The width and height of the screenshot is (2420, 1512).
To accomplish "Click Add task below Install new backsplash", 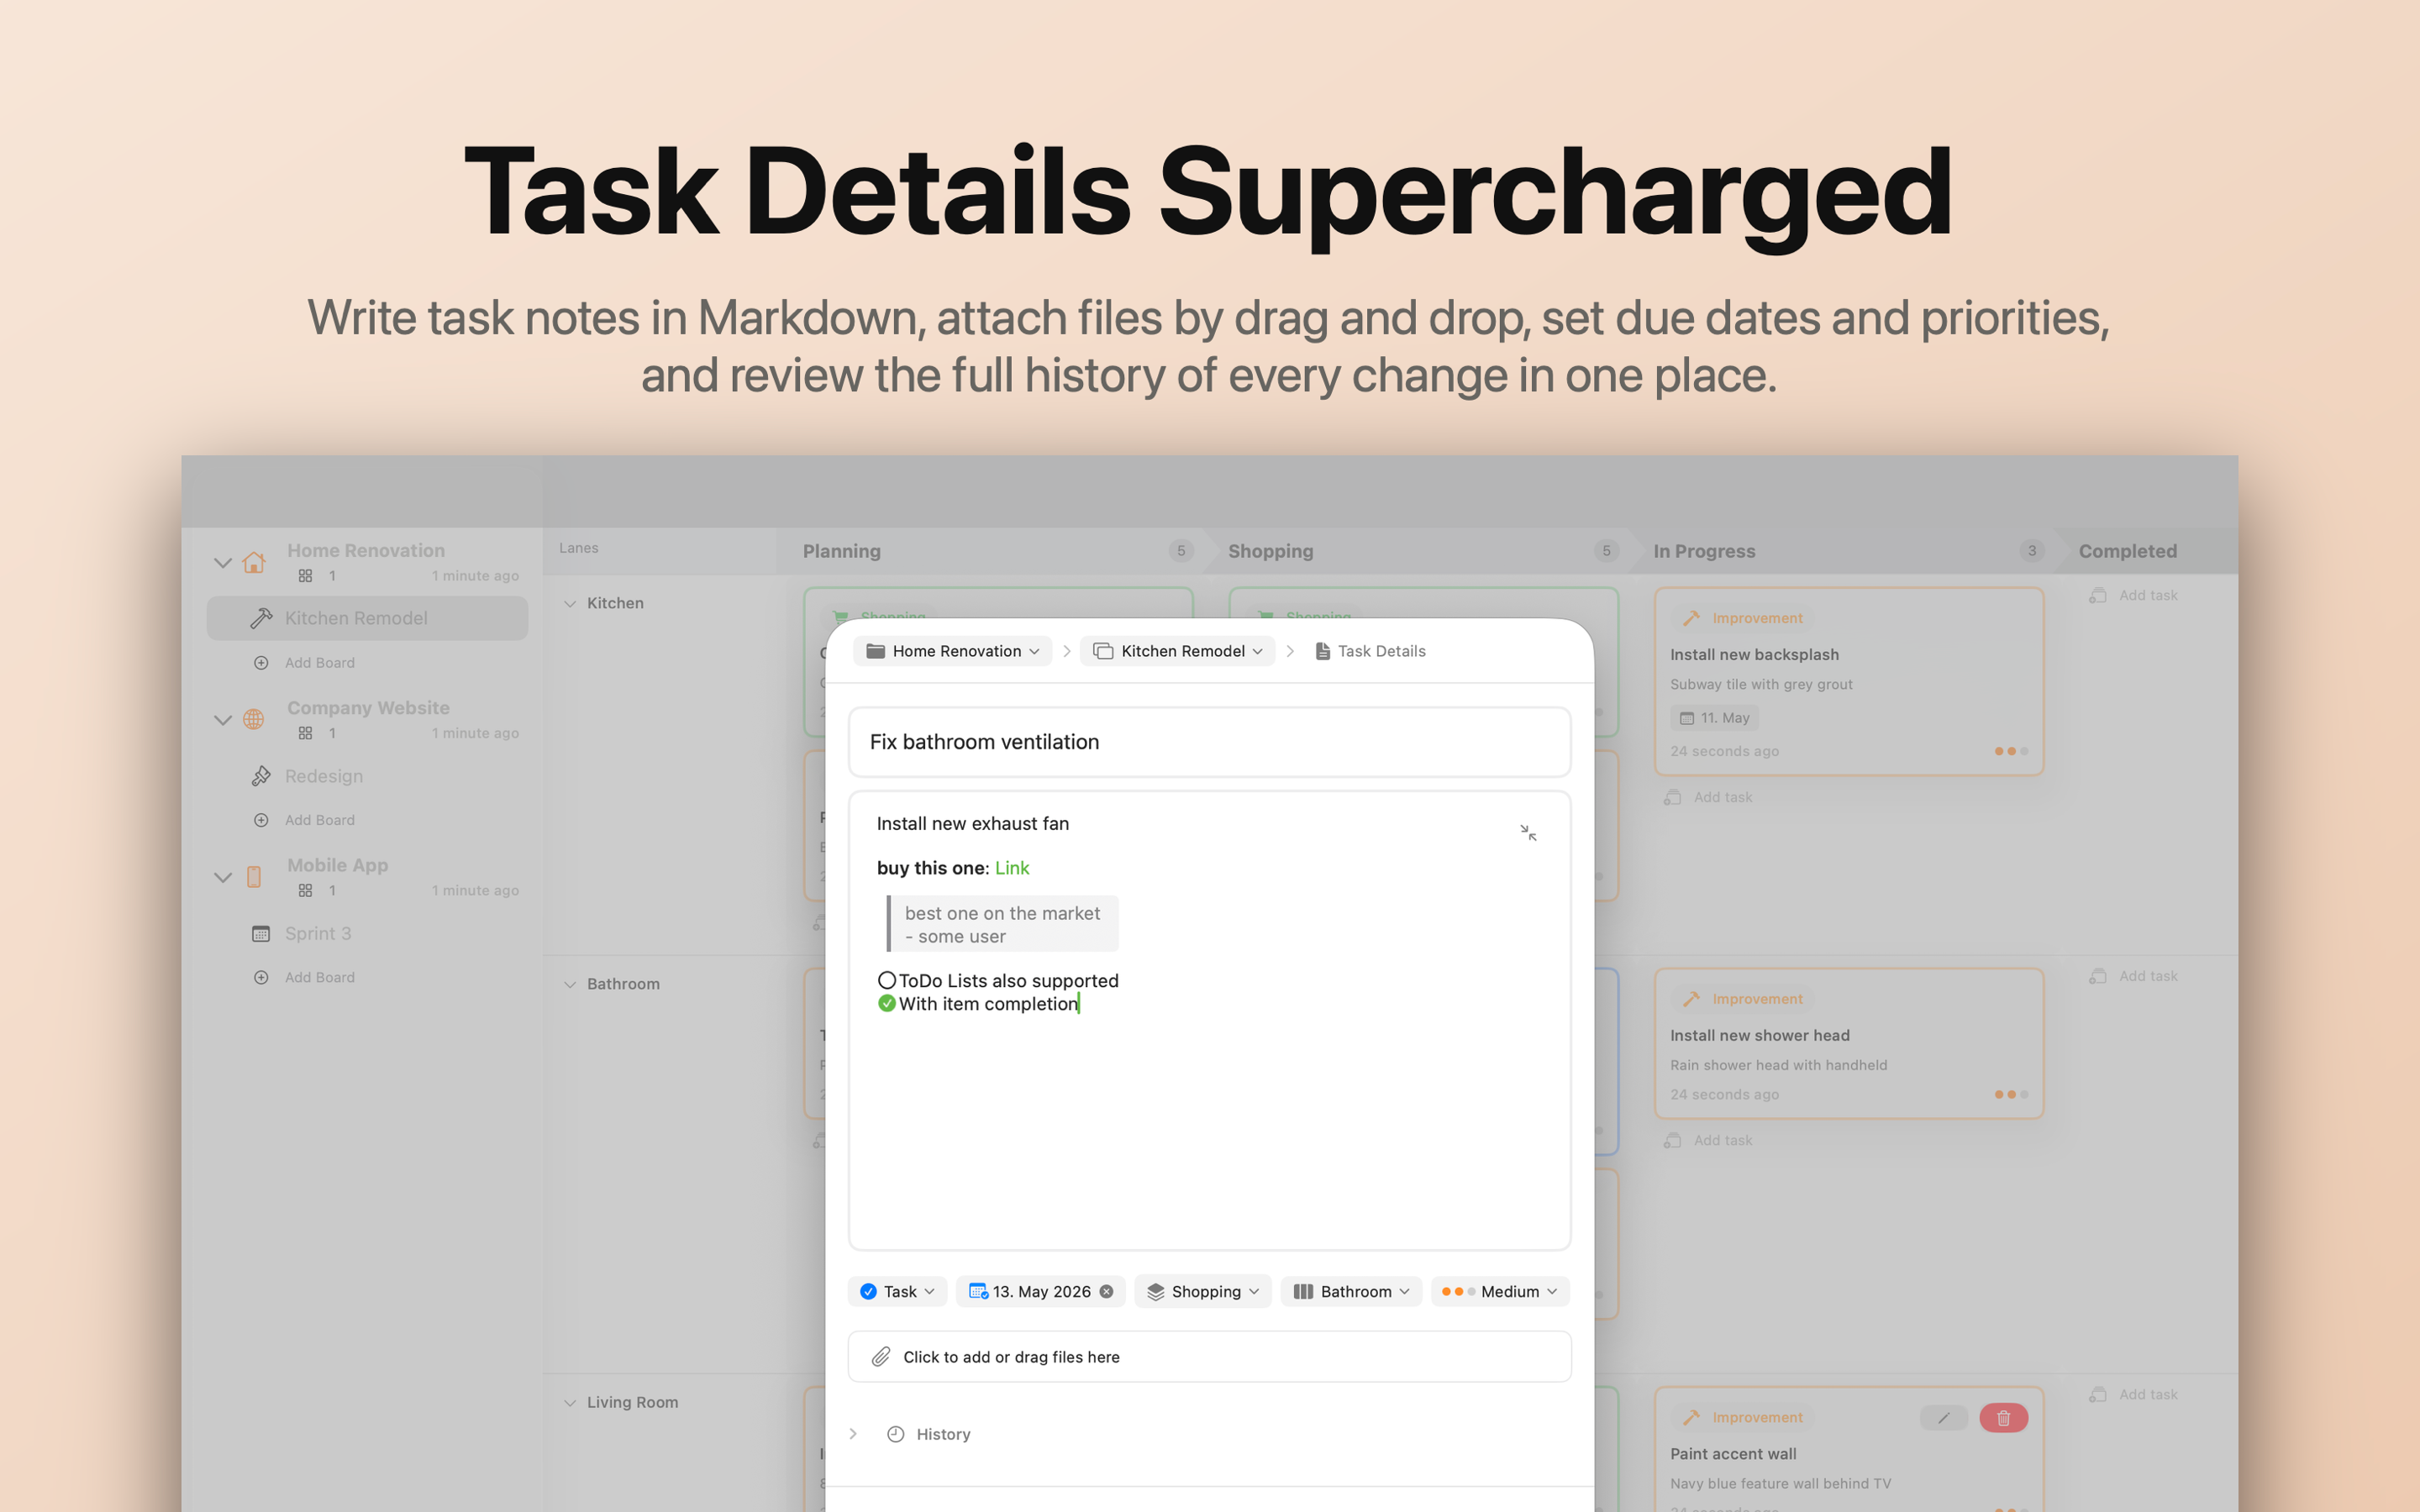I will pyautogui.click(x=1709, y=797).
